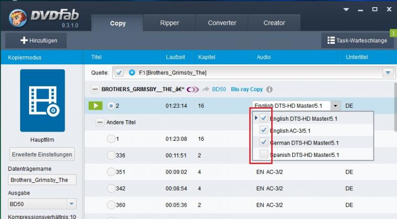This screenshot has height=219, width=397.
Task: Click the green play preview button
Action: click(x=95, y=105)
